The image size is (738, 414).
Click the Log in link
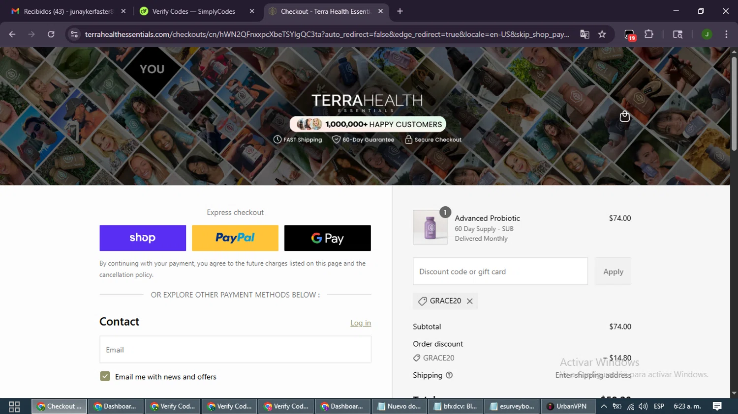[x=361, y=323]
